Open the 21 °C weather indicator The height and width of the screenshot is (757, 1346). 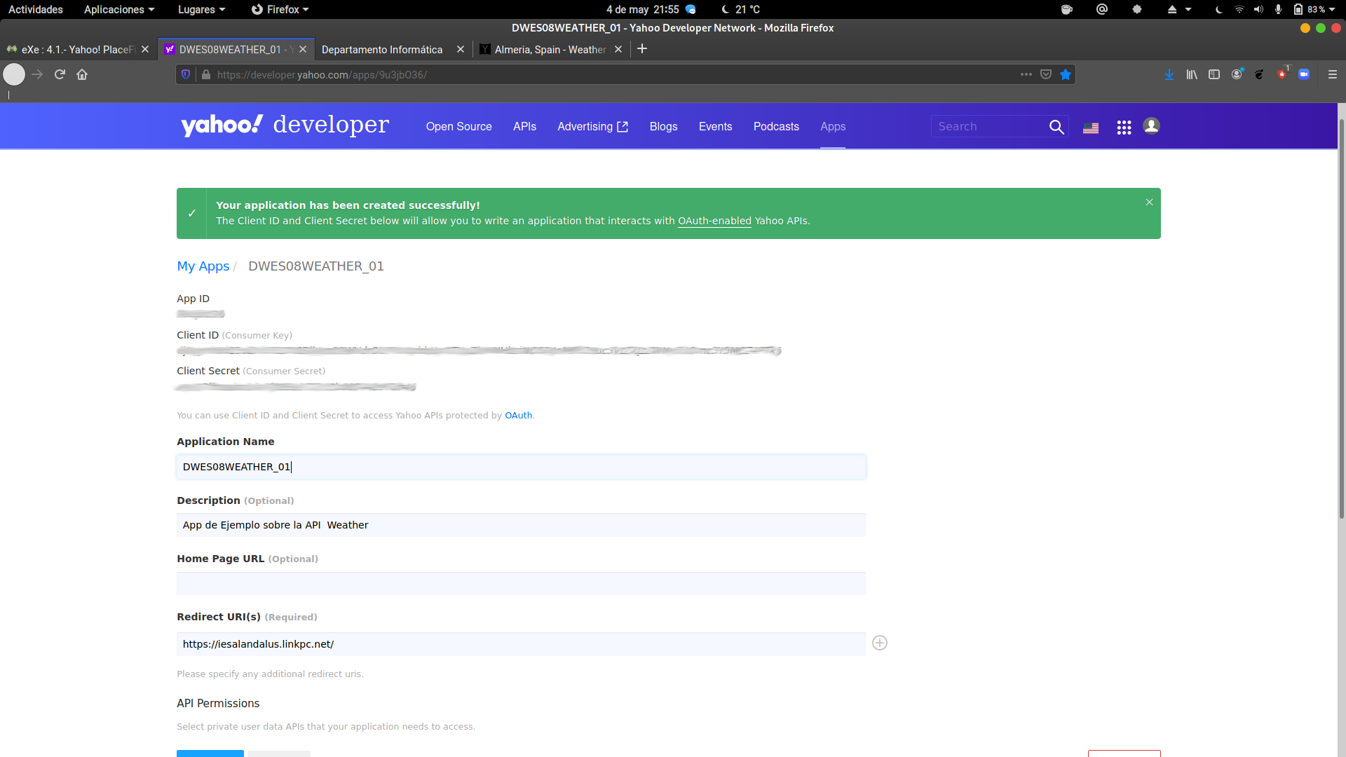coord(741,9)
